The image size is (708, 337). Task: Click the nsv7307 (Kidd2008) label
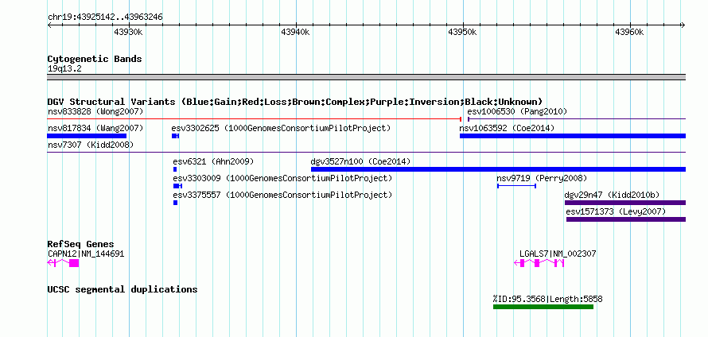pyautogui.click(x=91, y=145)
